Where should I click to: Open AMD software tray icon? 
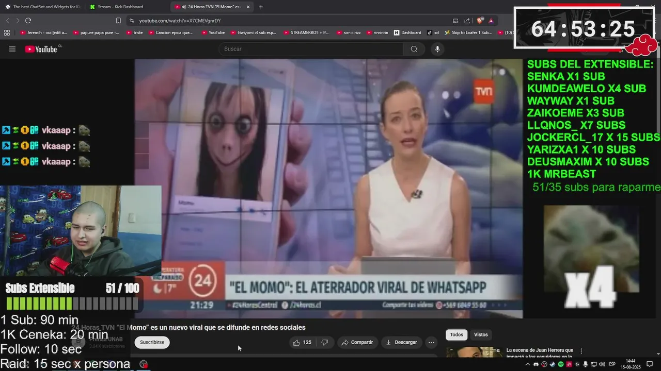pyautogui.click(x=569, y=364)
